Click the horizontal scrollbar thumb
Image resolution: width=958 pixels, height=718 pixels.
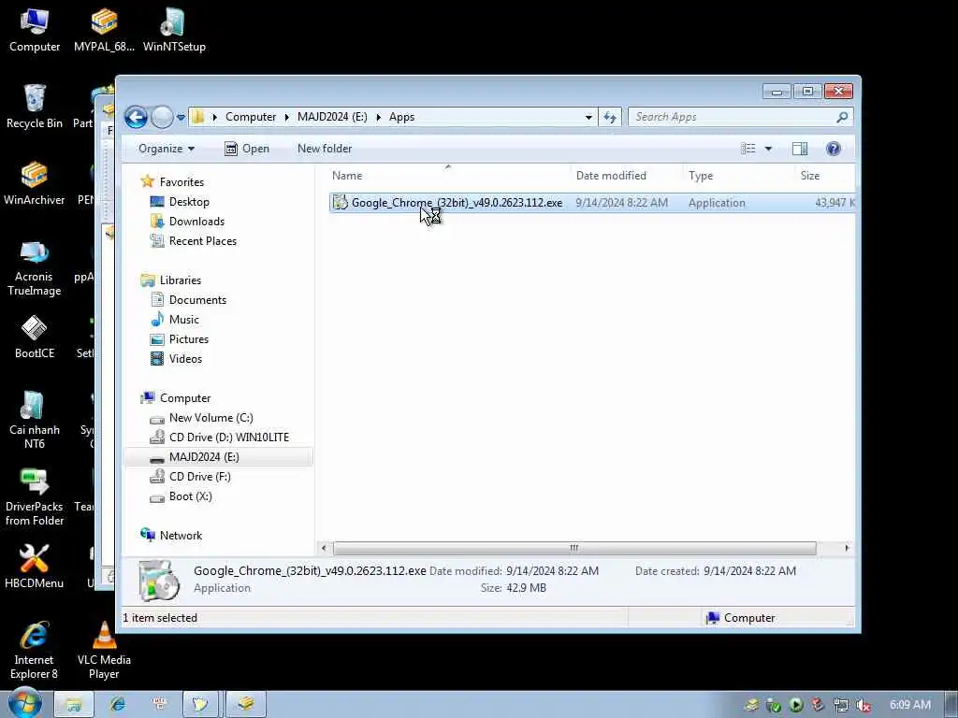click(x=574, y=548)
